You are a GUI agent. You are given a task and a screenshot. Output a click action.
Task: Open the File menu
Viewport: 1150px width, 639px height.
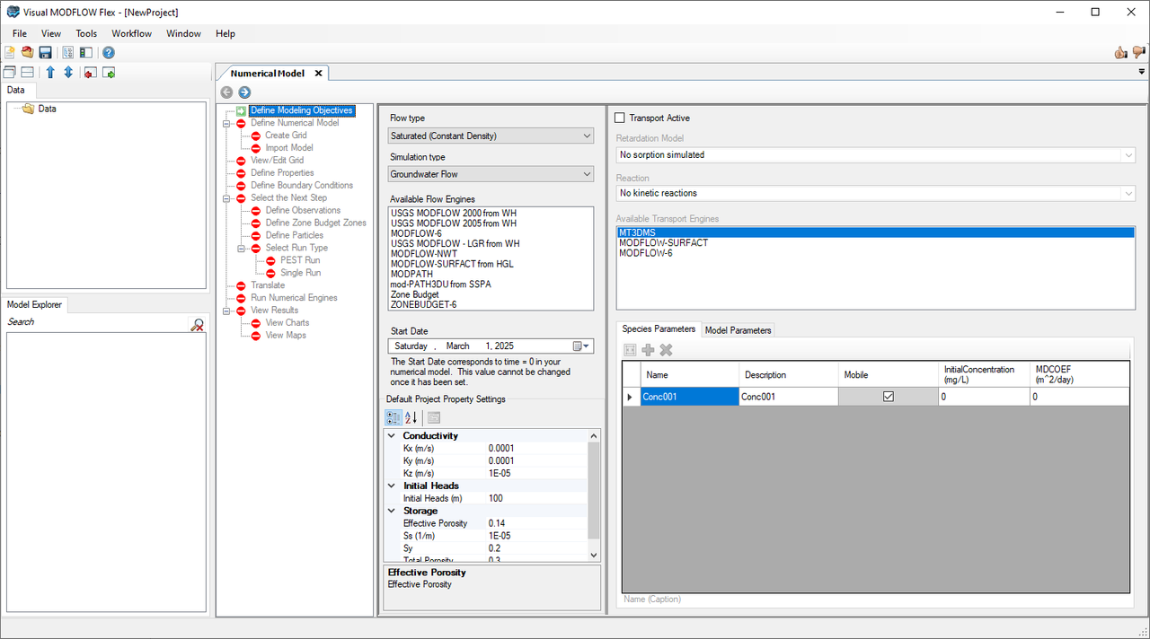pyautogui.click(x=20, y=33)
